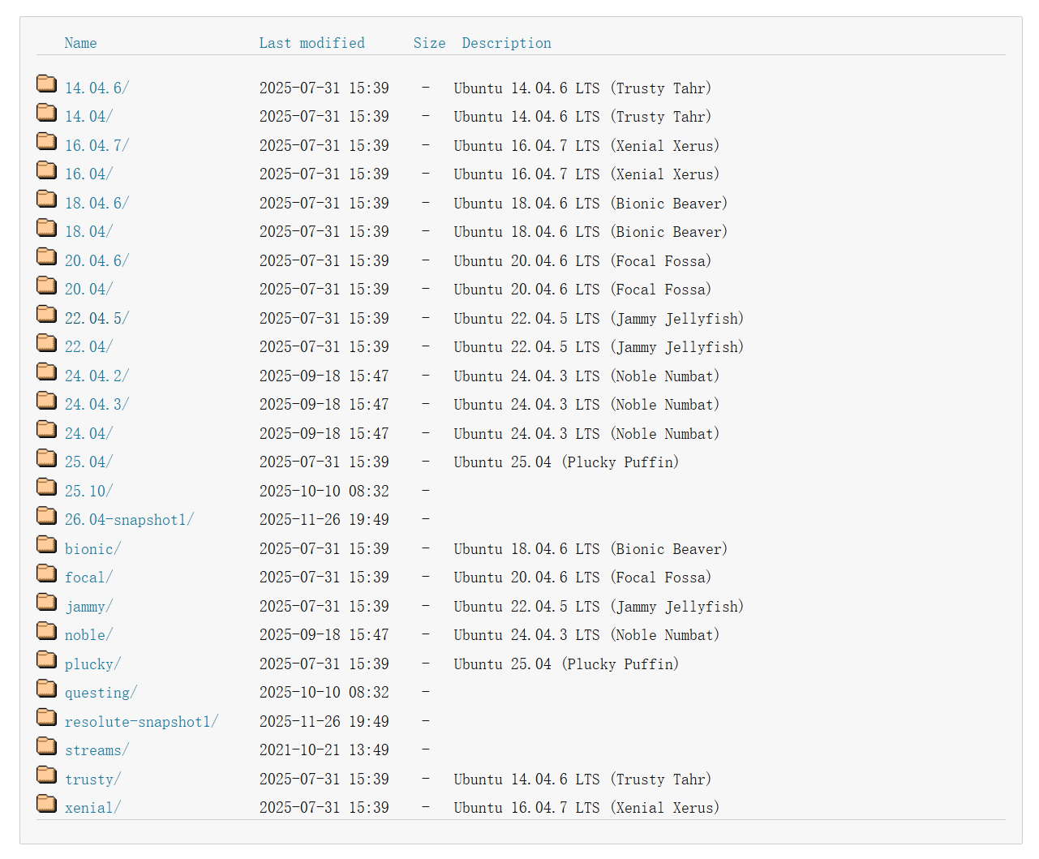The height and width of the screenshot is (859, 1039).
Task: Sort by Last modified column header
Action: (x=311, y=43)
